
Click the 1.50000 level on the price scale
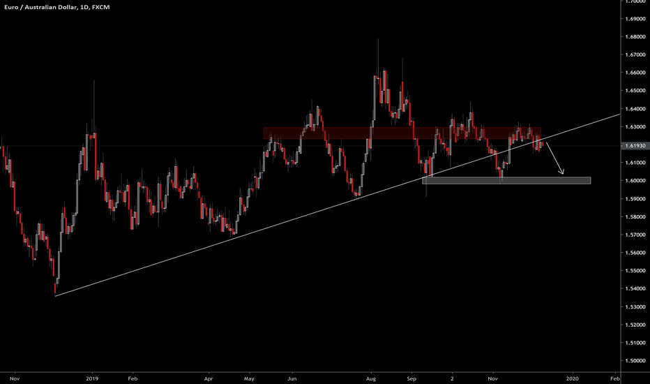(633, 361)
